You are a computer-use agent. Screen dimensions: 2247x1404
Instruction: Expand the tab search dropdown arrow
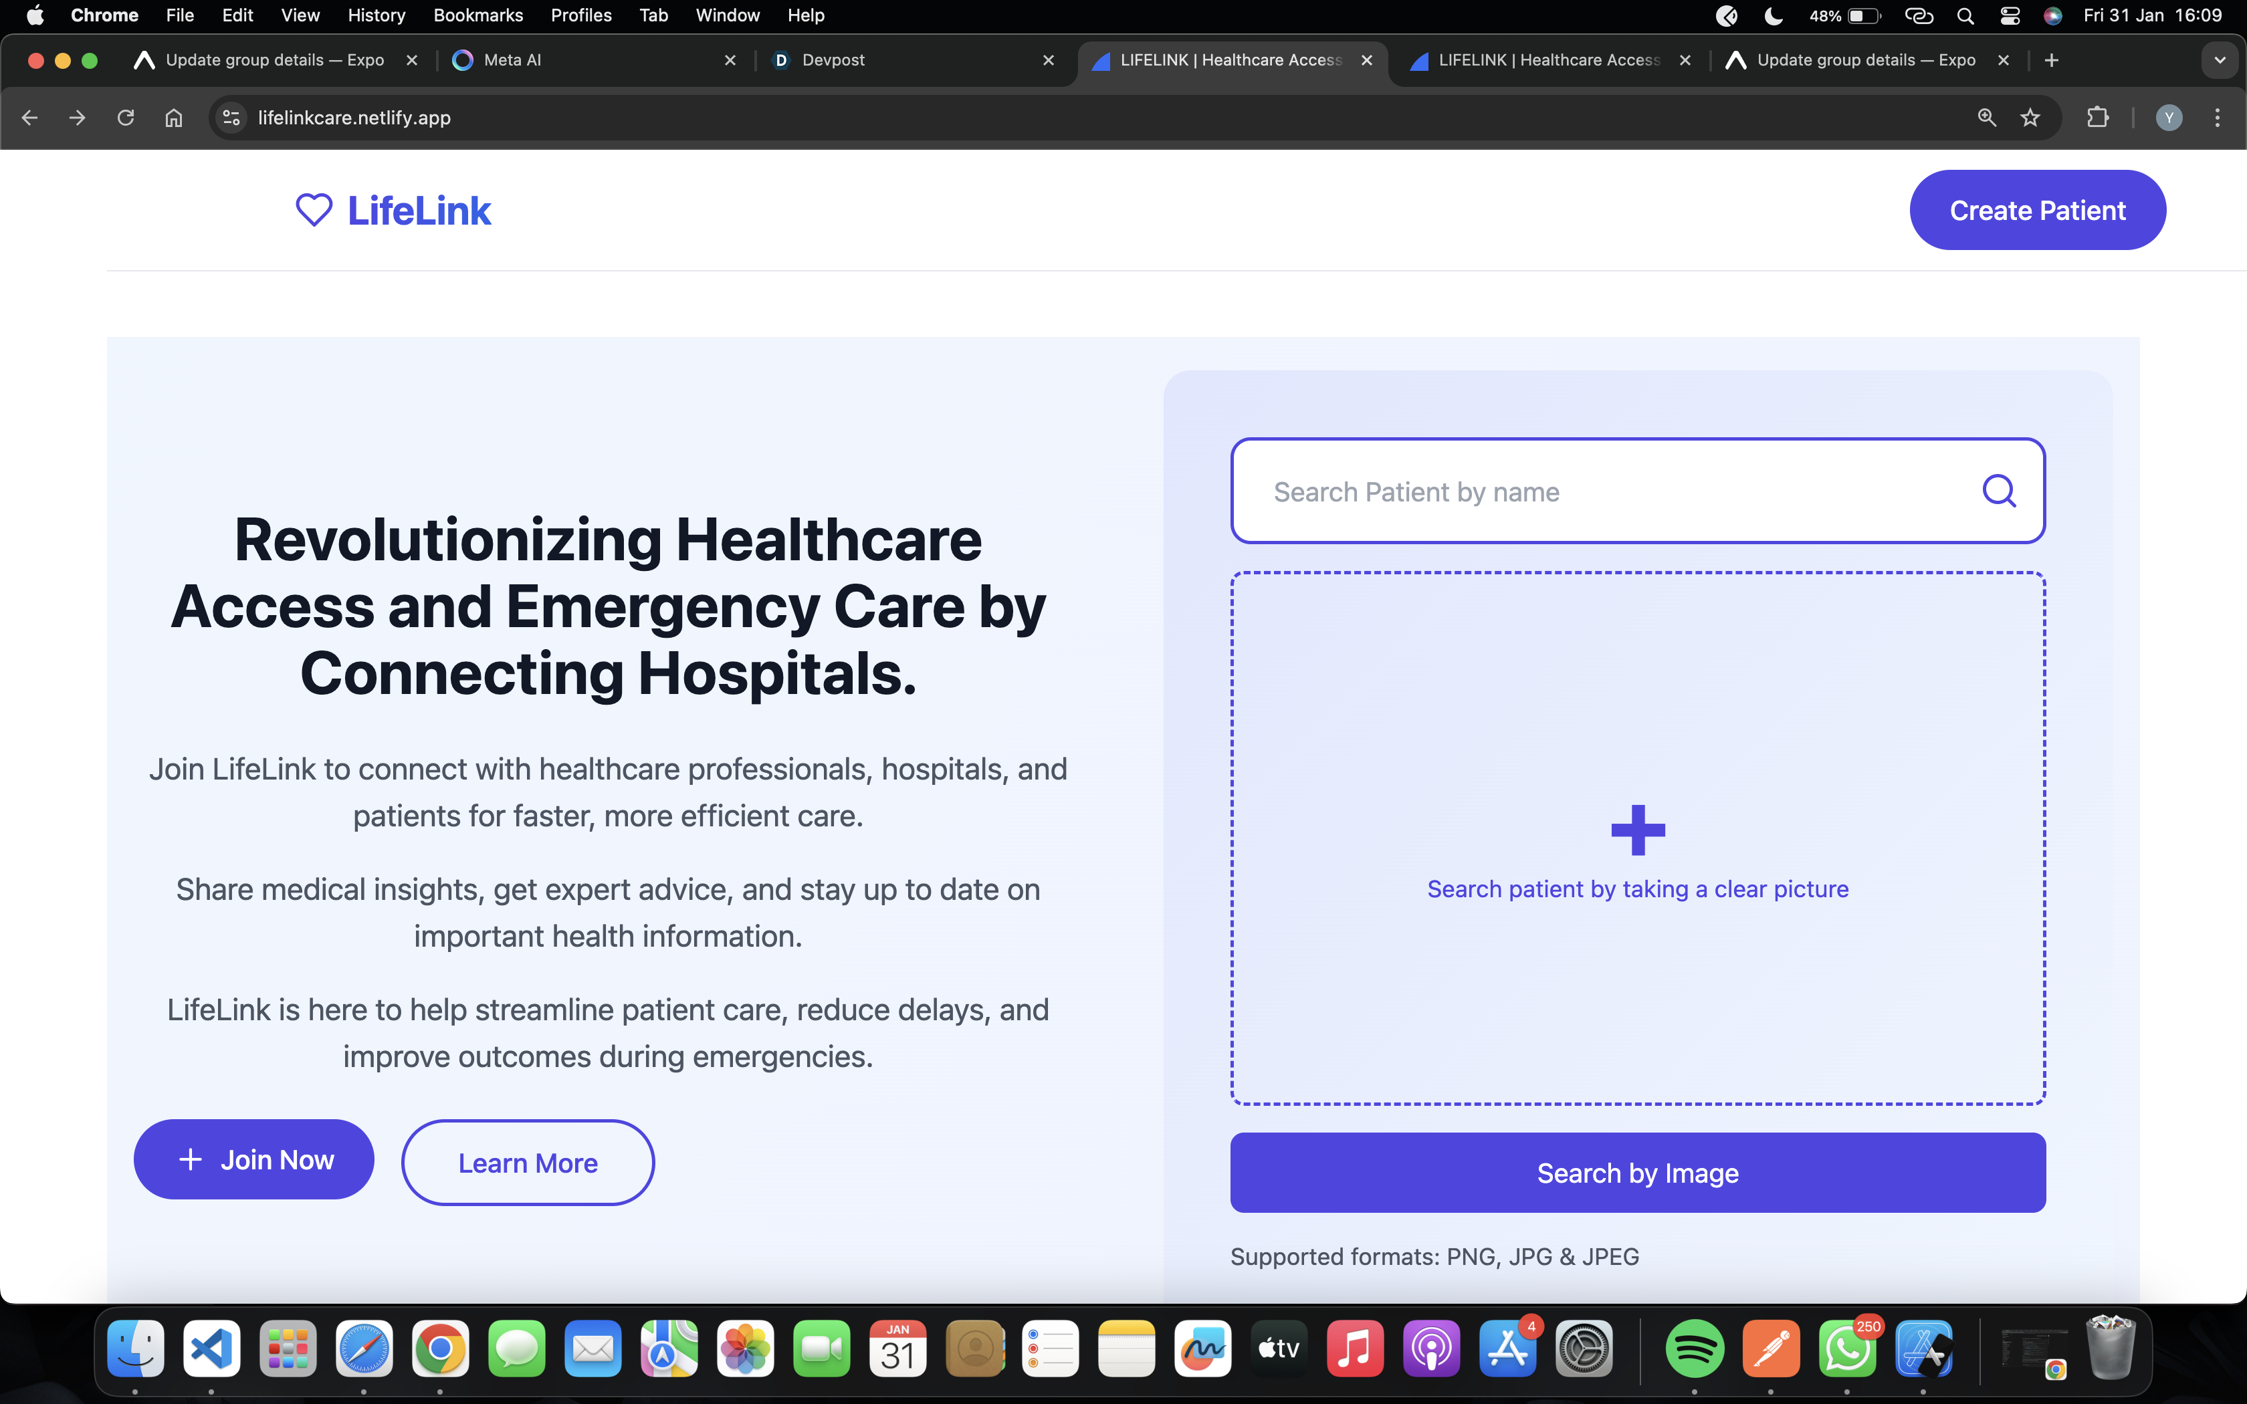pos(2219,60)
